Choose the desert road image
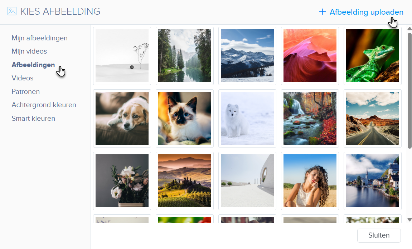This screenshot has height=249, width=412. click(x=373, y=118)
